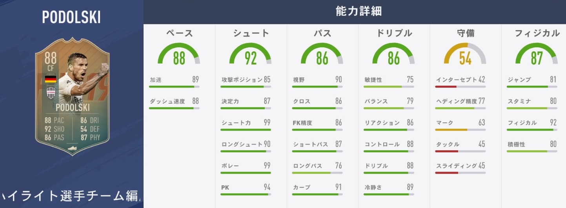Click the 能力詳細 header tab
The width and height of the screenshot is (566, 208).
(359, 12)
